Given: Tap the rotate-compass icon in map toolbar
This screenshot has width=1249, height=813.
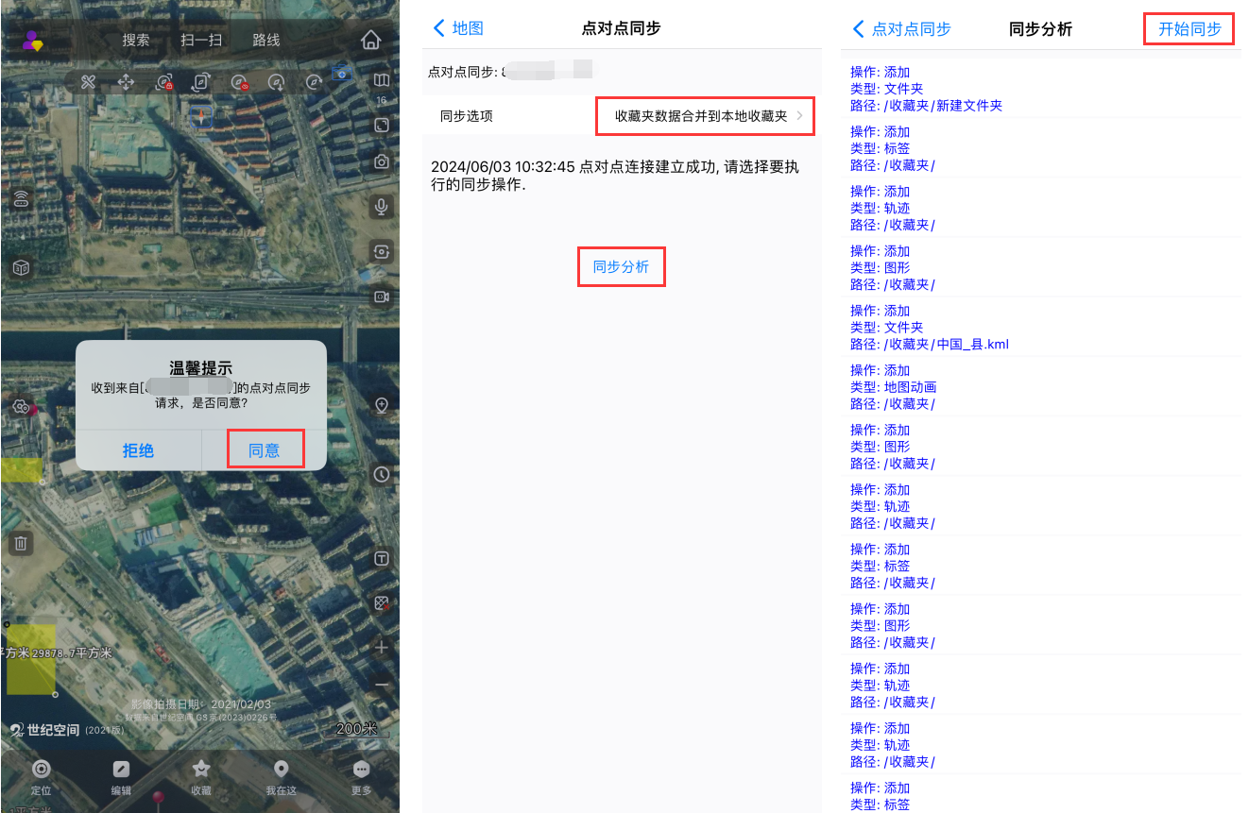Looking at the screenshot, I should point(201,82).
